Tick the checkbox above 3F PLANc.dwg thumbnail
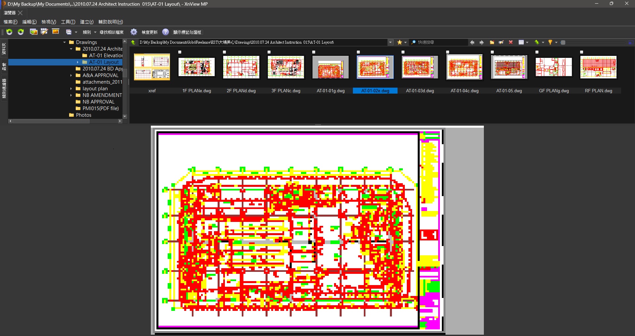Image resolution: width=635 pixels, height=336 pixels. click(x=269, y=52)
